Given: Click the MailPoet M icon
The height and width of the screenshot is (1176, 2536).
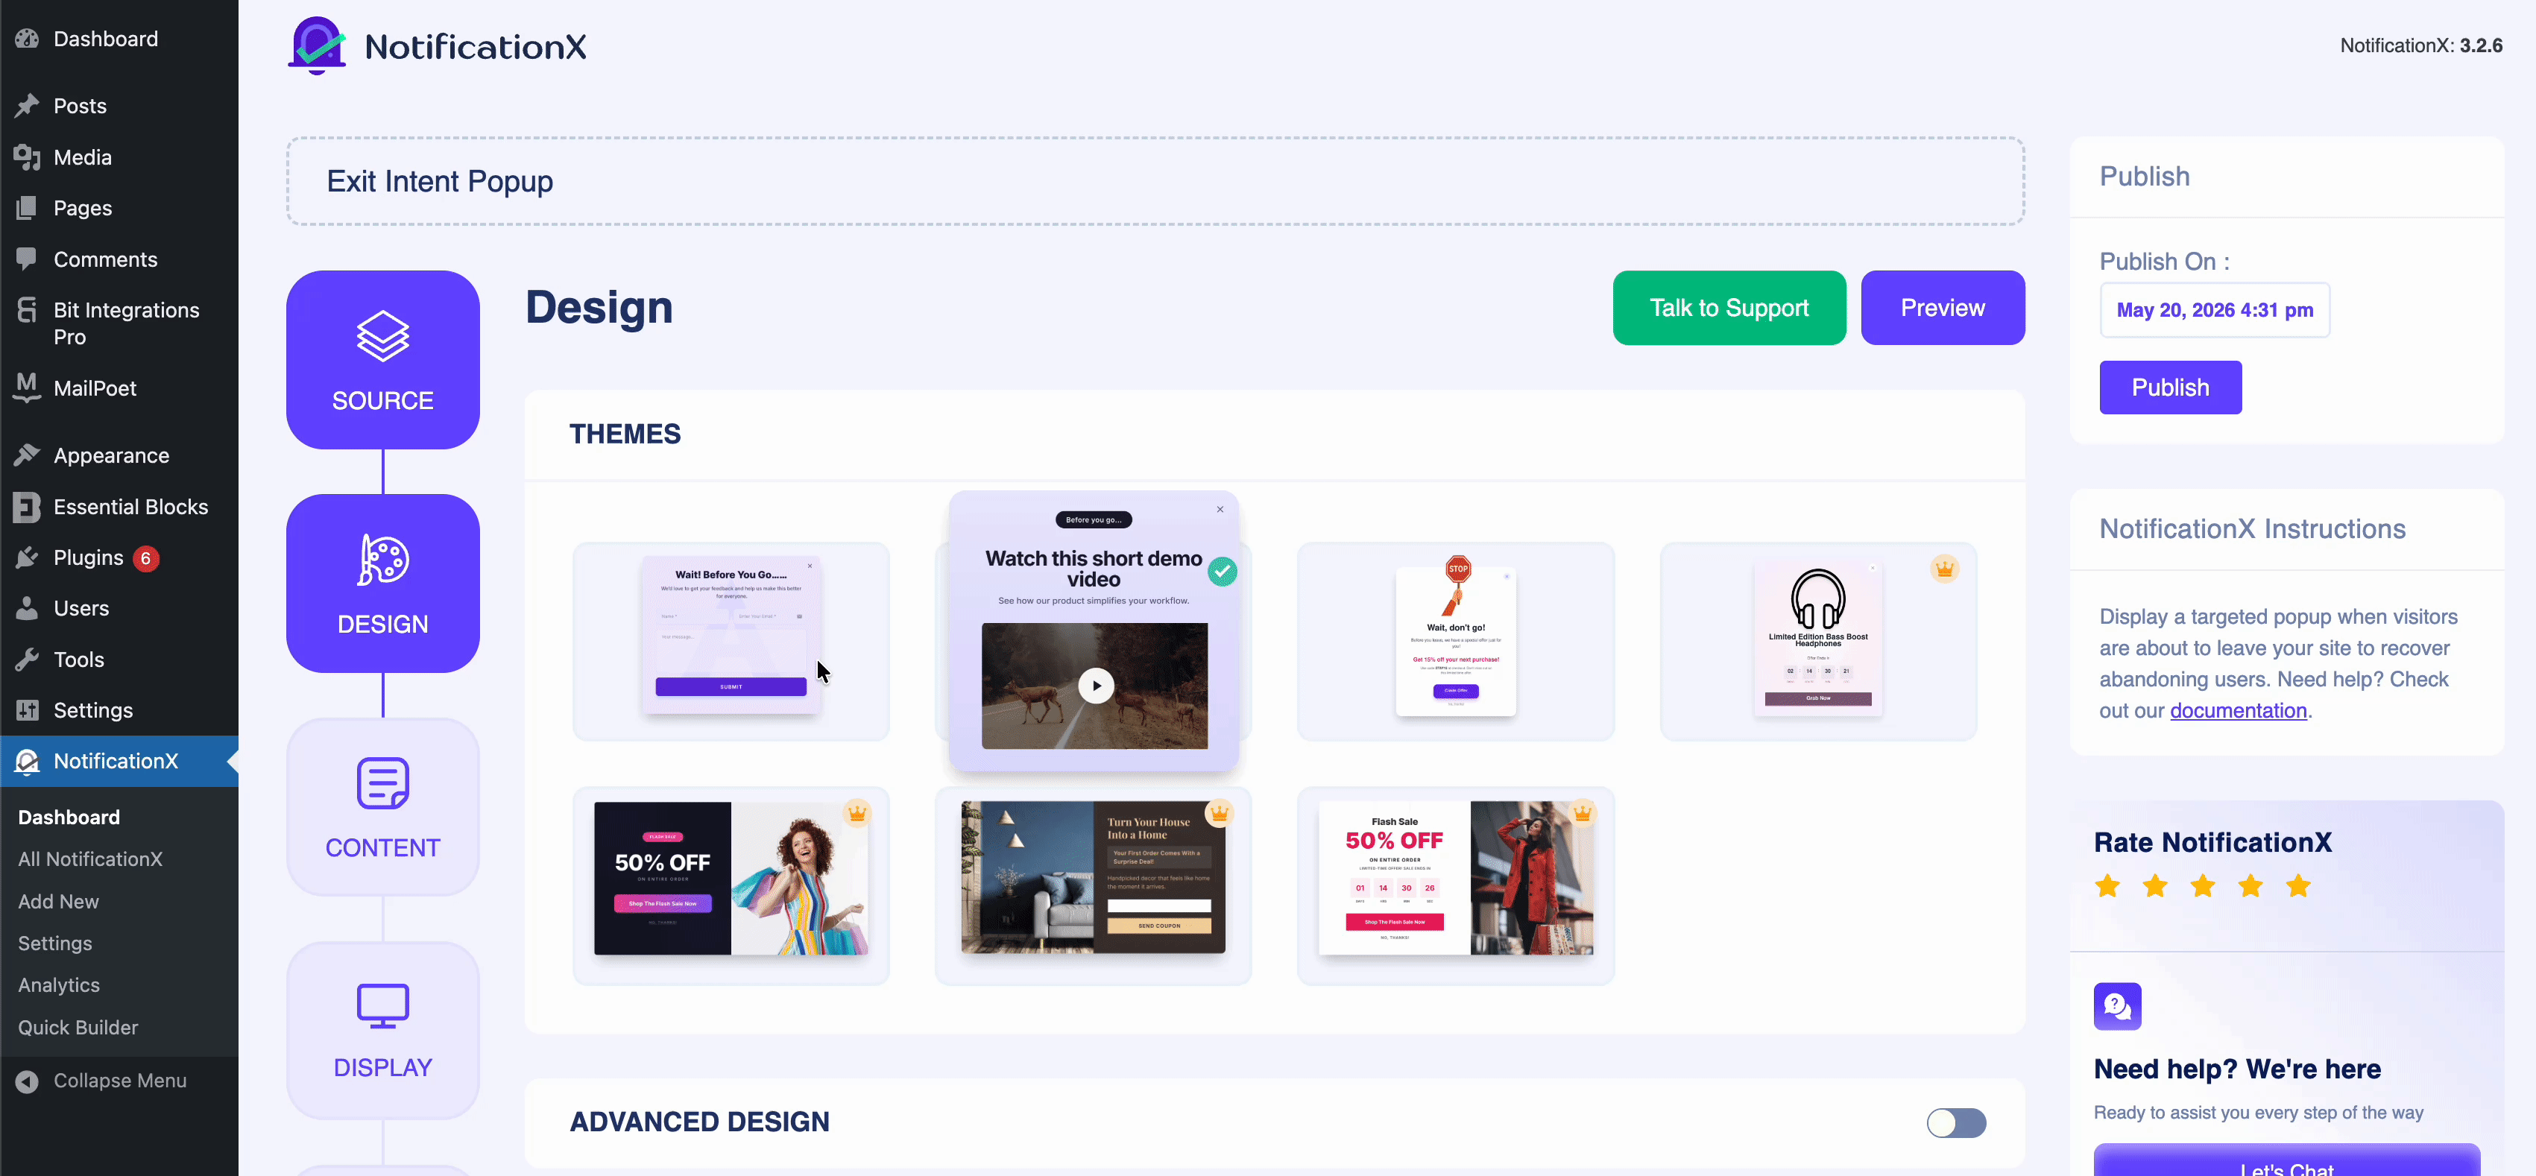Looking at the screenshot, I should click(x=28, y=388).
